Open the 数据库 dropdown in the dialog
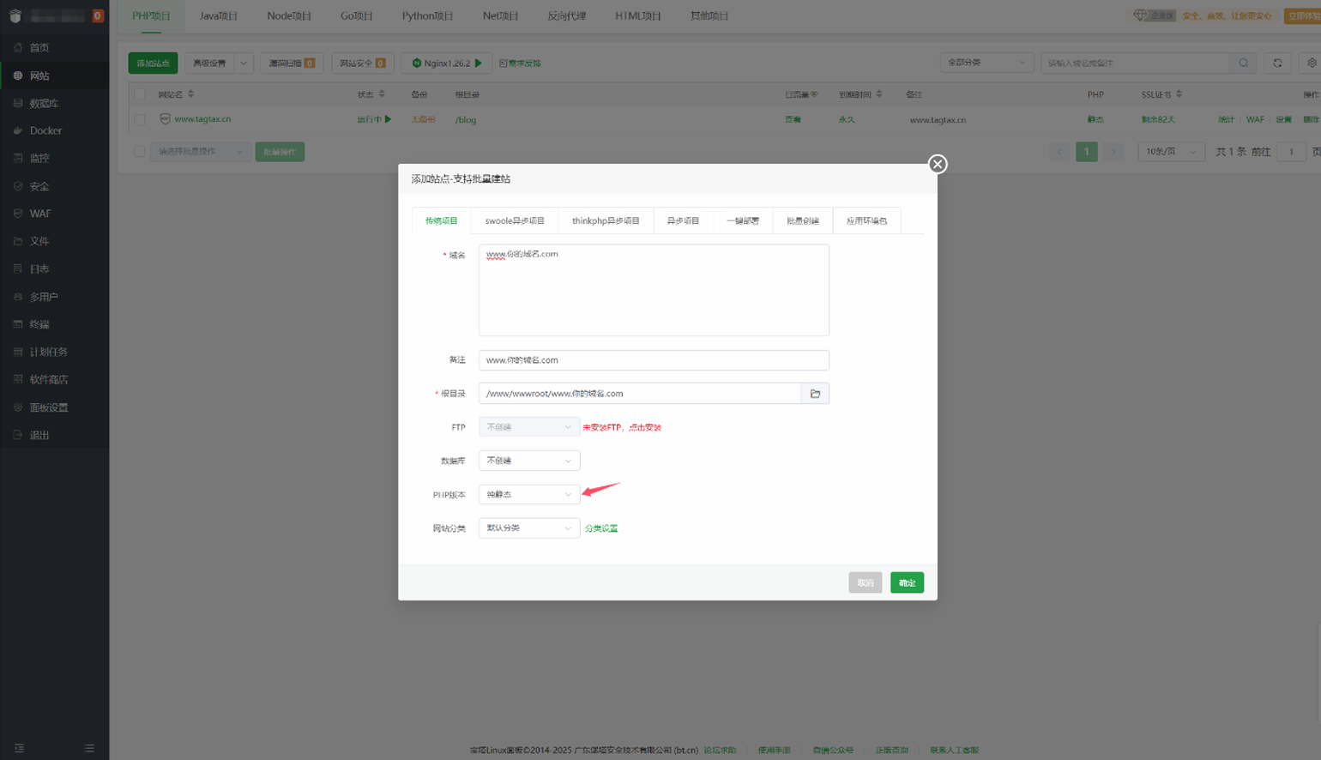The height and width of the screenshot is (760, 1321). tap(528, 461)
